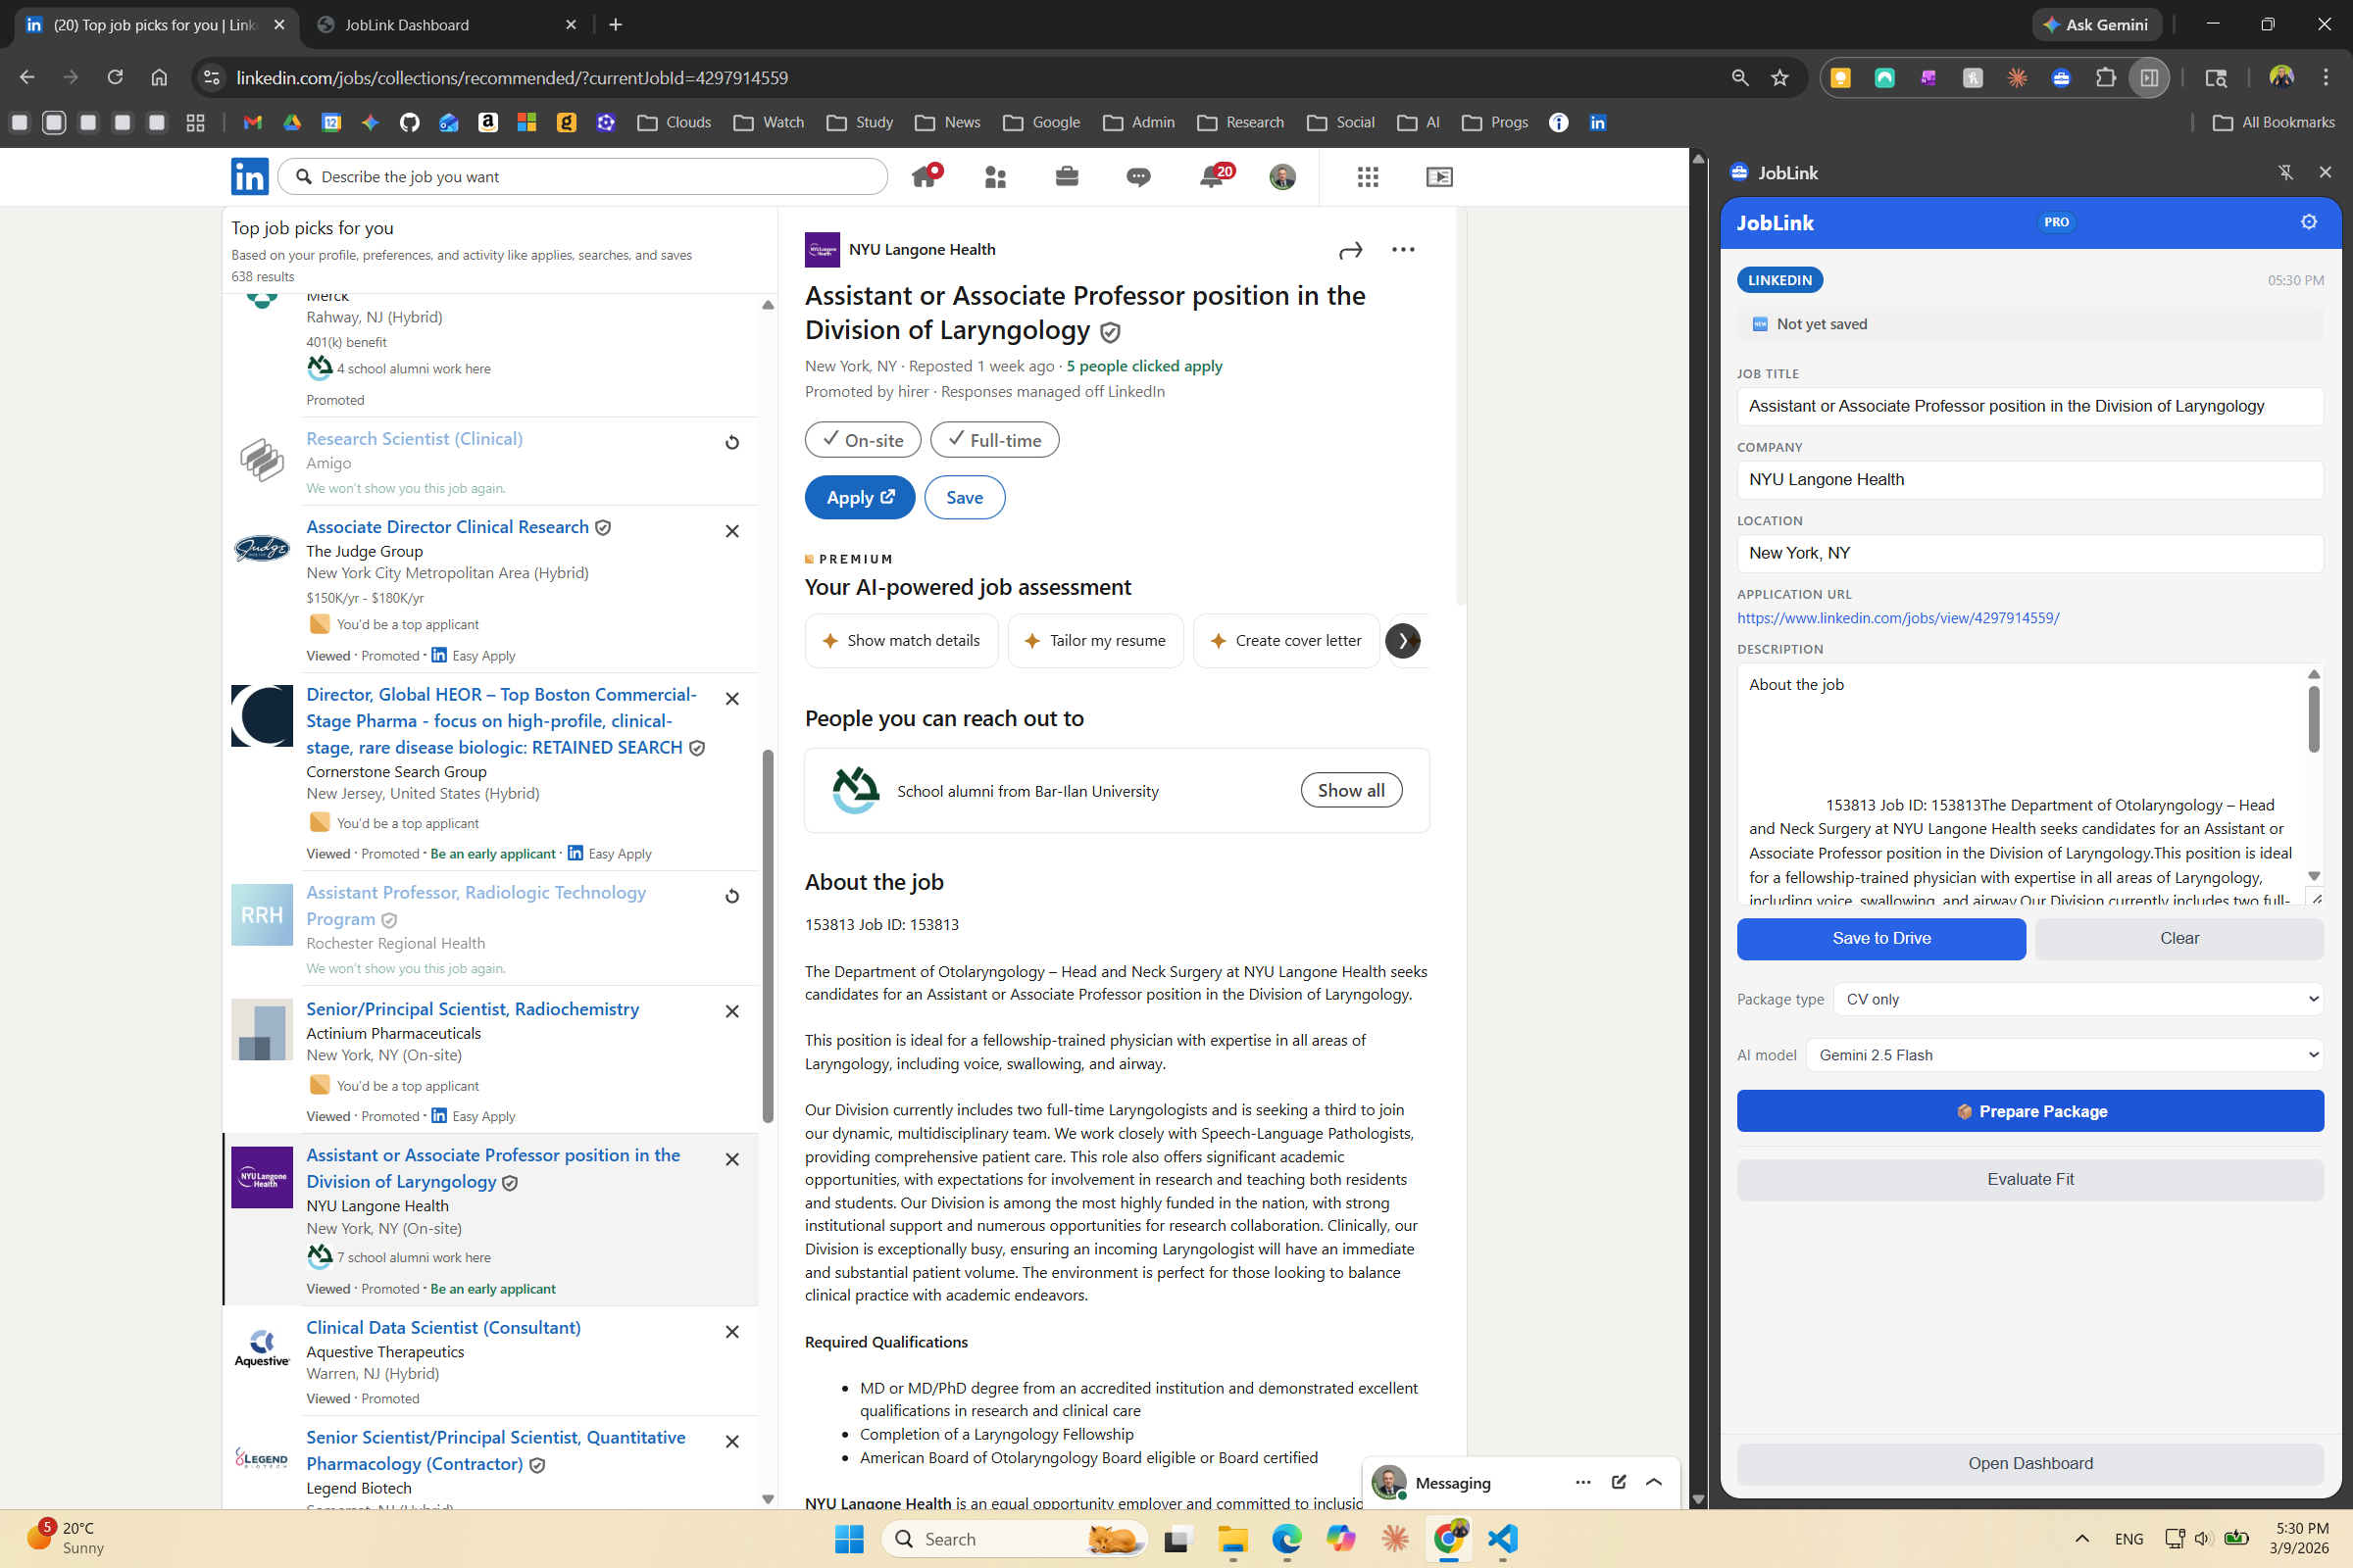The image size is (2353, 1568).
Task: Open notifications bell with 20 badge
Action: pyautogui.click(x=1214, y=177)
